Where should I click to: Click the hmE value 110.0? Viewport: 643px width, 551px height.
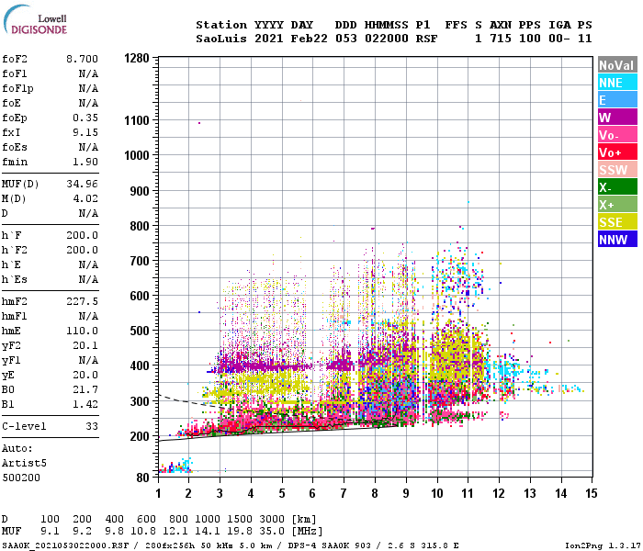point(83,331)
